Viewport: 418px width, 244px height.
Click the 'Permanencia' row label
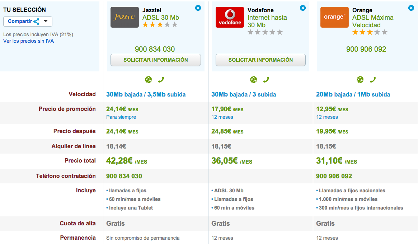78,238
